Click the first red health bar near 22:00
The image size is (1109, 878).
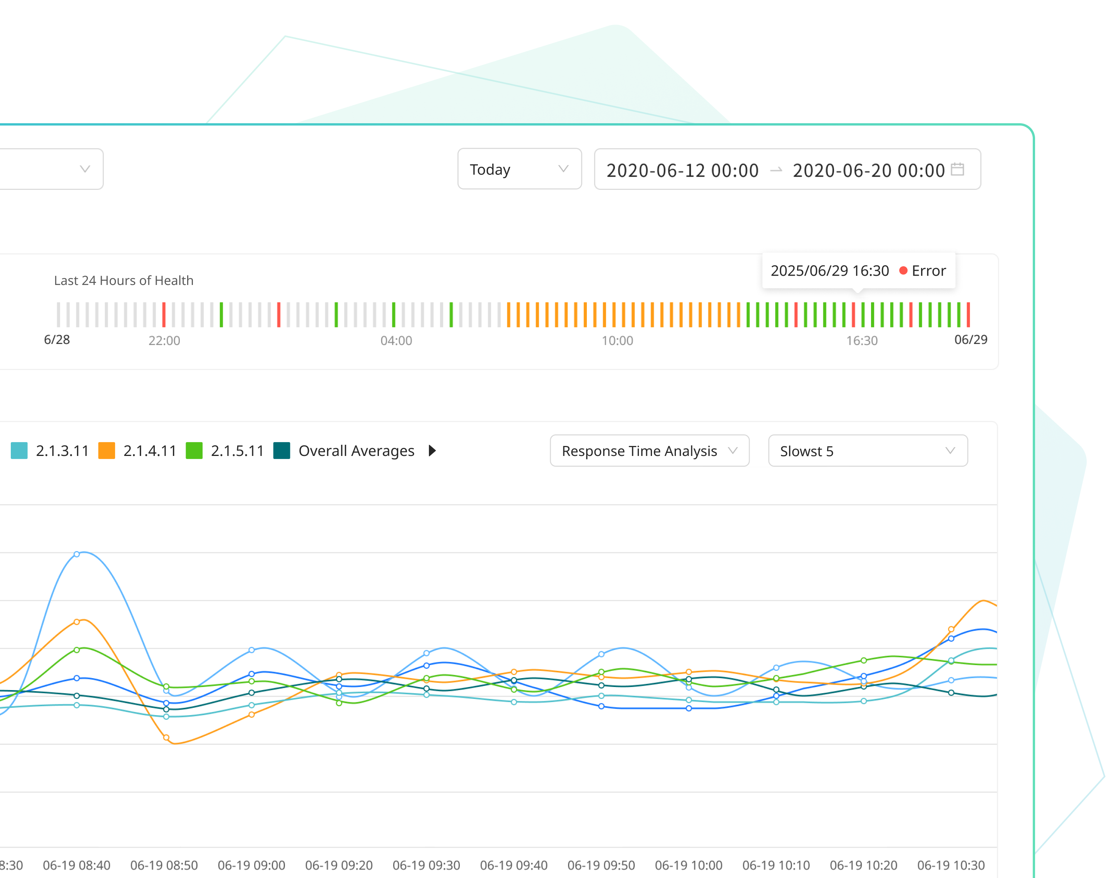pos(164,315)
